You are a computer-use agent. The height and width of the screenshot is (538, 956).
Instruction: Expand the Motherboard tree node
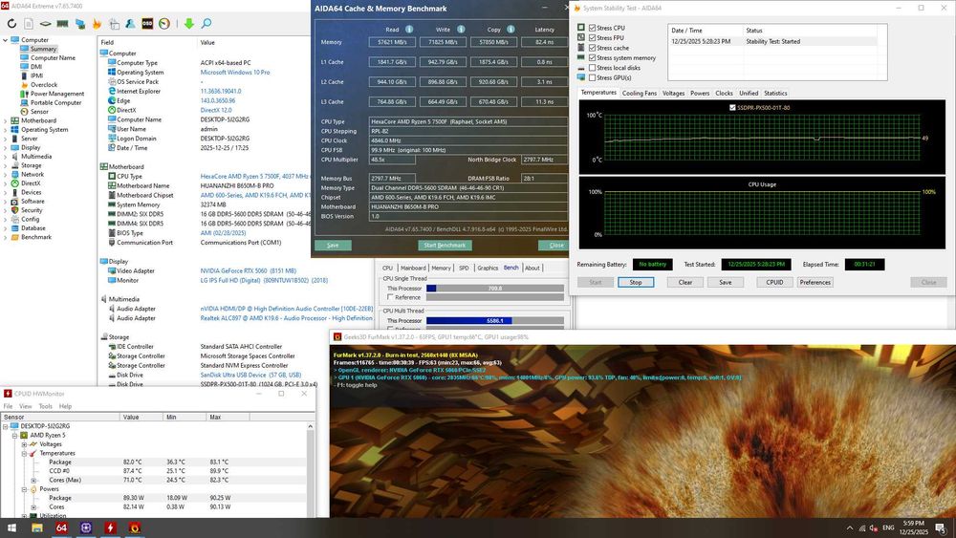pos(6,120)
